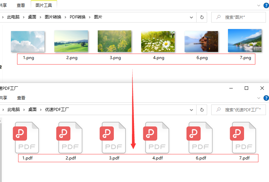
Task: Minimize the 优速PDF工厂 window
Action: (x=231, y=88)
